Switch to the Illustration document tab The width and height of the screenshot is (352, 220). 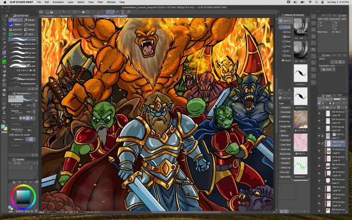(x=66, y=16)
